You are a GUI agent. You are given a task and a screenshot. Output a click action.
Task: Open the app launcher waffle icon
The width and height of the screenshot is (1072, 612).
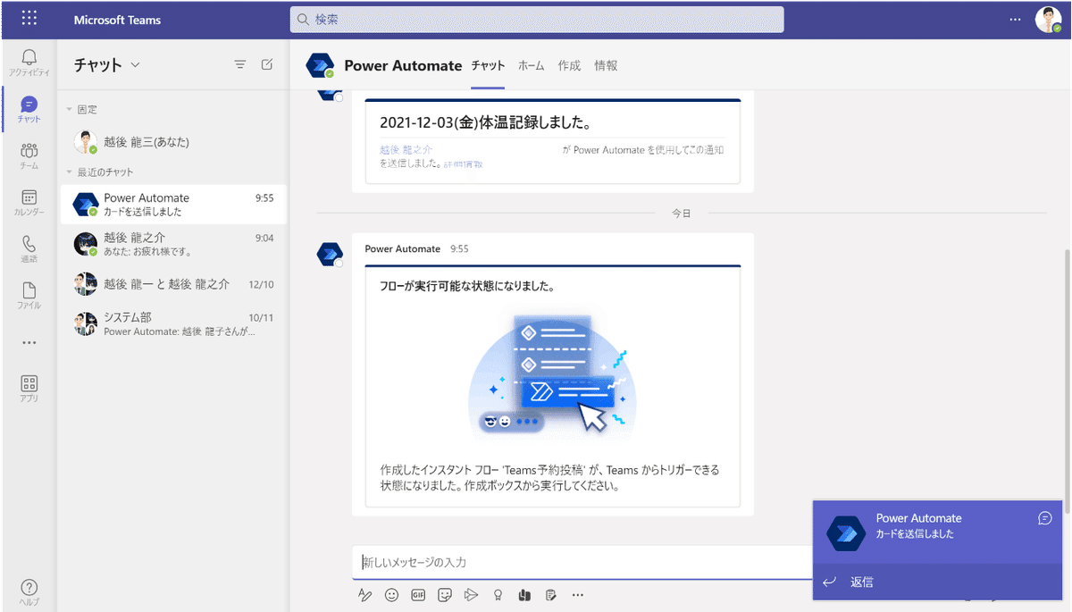(x=29, y=19)
